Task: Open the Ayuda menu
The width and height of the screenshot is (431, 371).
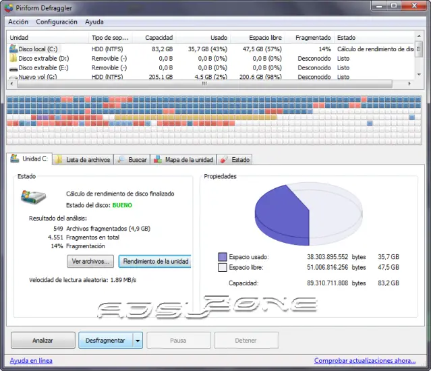Action: (94, 22)
